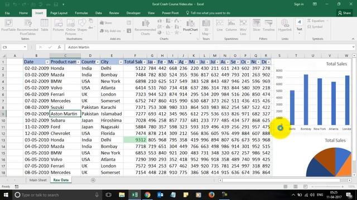Open the Jan column filter dropdown
Viewport: 357px width, 200px height.
click(155, 62)
